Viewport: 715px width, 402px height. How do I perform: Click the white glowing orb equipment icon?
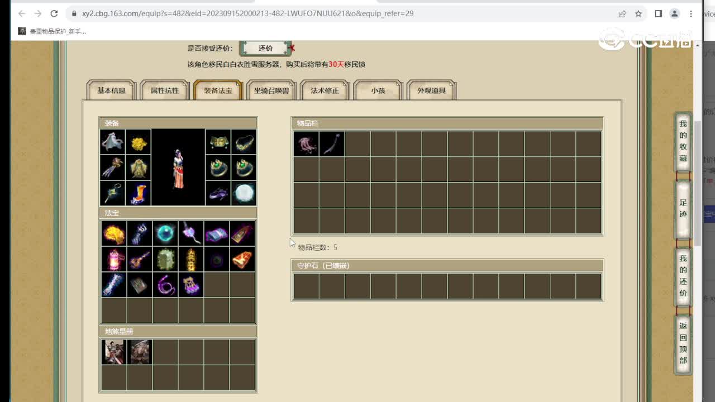click(x=244, y=193)
